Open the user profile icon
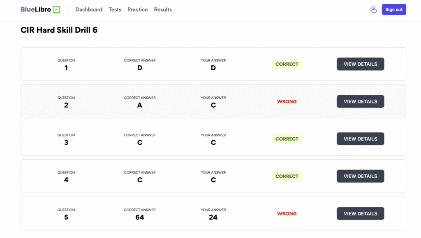Screen dimensions: 421x238 point(373,9)
